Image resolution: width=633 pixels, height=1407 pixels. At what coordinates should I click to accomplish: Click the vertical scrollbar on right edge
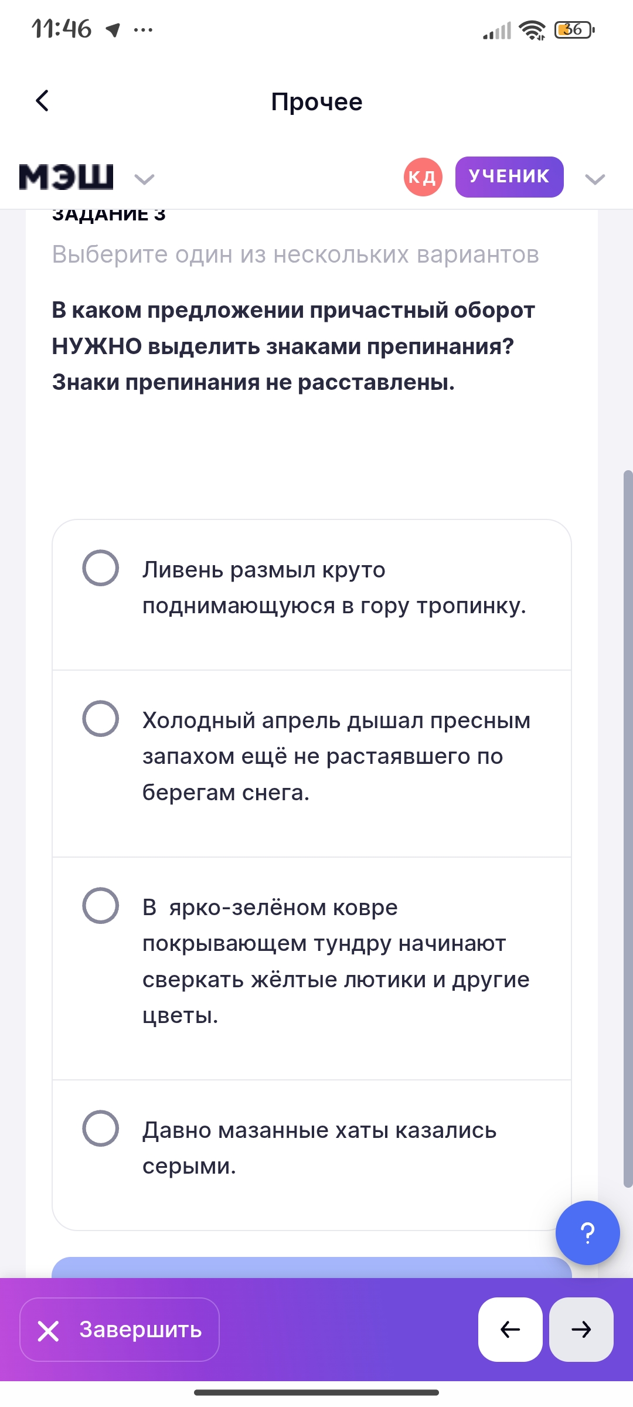point(628,828)
